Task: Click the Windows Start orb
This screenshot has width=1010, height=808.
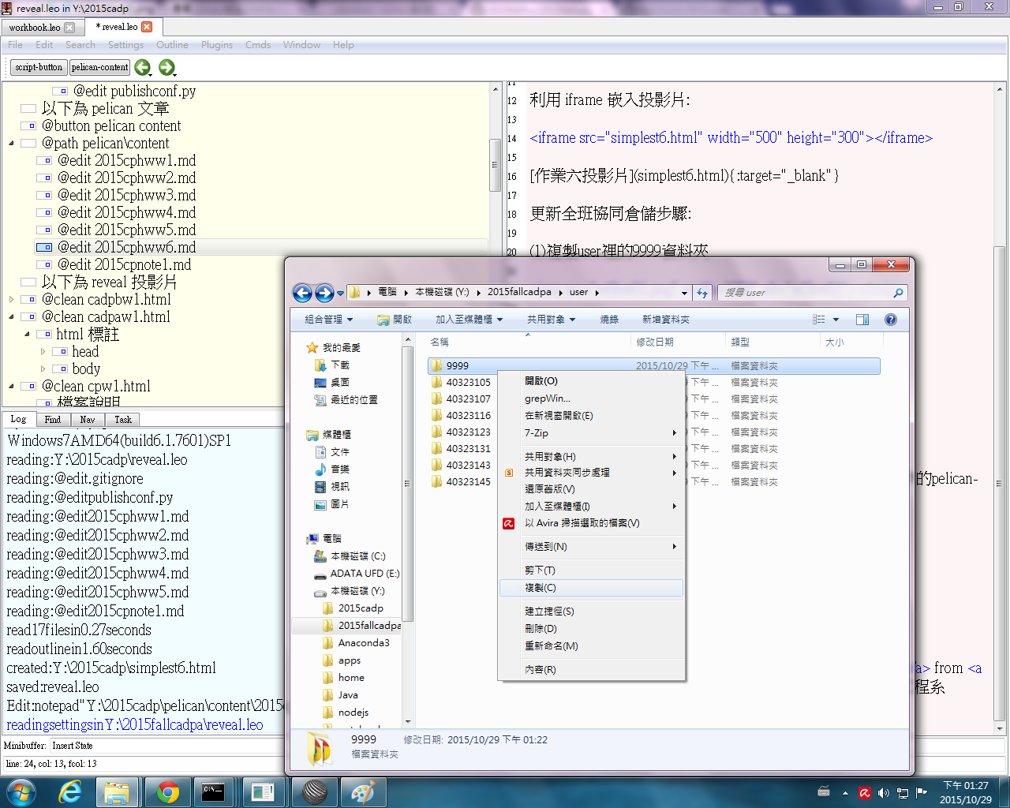Action: point(21,791)
